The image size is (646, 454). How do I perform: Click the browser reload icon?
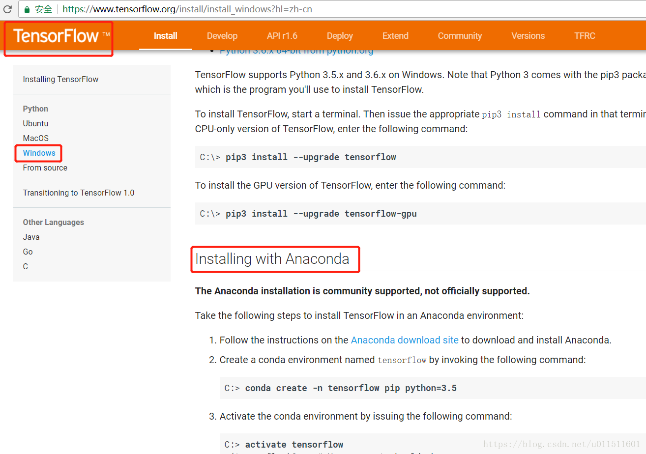coord(7,9)
